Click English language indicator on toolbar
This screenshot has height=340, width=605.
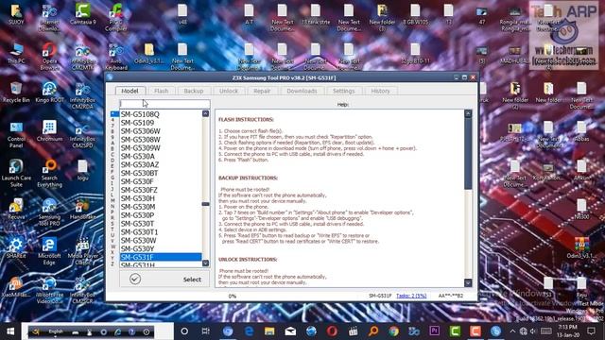(56, 331)
